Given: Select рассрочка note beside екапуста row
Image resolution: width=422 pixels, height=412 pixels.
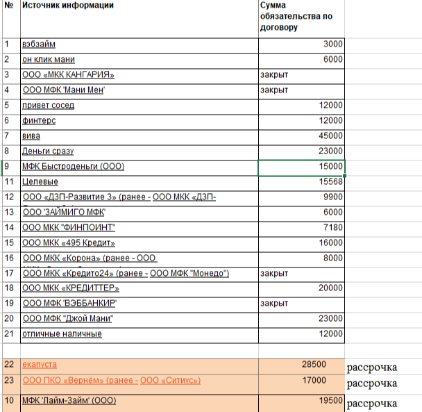Looking at the screenshot, I should [371, 368].
